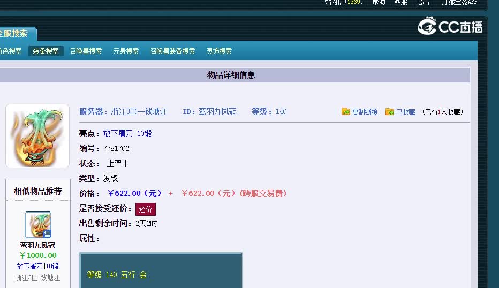Click similar item price ￥1000.00
The image size is (499, 288).
(x=38, y=255)
